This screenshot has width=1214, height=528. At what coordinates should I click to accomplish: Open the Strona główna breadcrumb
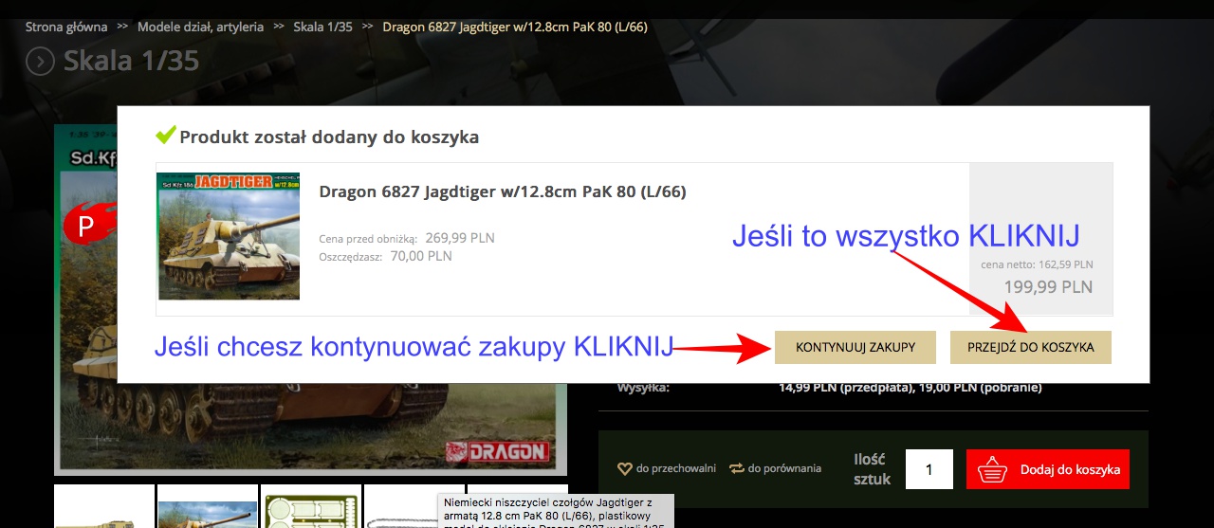pos(66,27)
